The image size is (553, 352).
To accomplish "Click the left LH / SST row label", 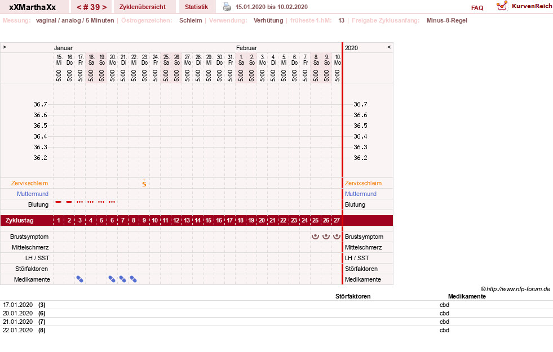I will pyautogui.click(x=37, y=258).
